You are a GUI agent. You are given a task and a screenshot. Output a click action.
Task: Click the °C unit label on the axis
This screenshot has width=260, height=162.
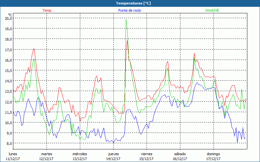(x=10, y=15)
